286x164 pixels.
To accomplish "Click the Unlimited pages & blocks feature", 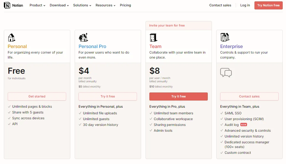I will (x=32, y=107).
